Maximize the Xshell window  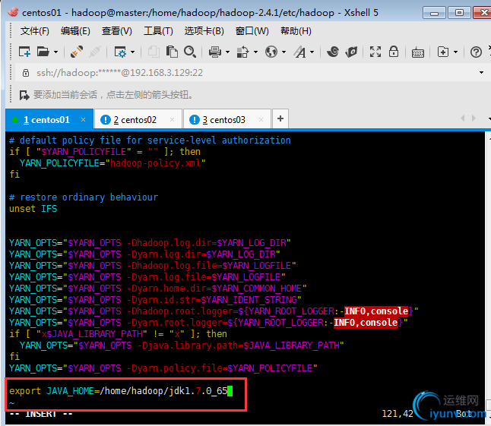tap(459, 13)
